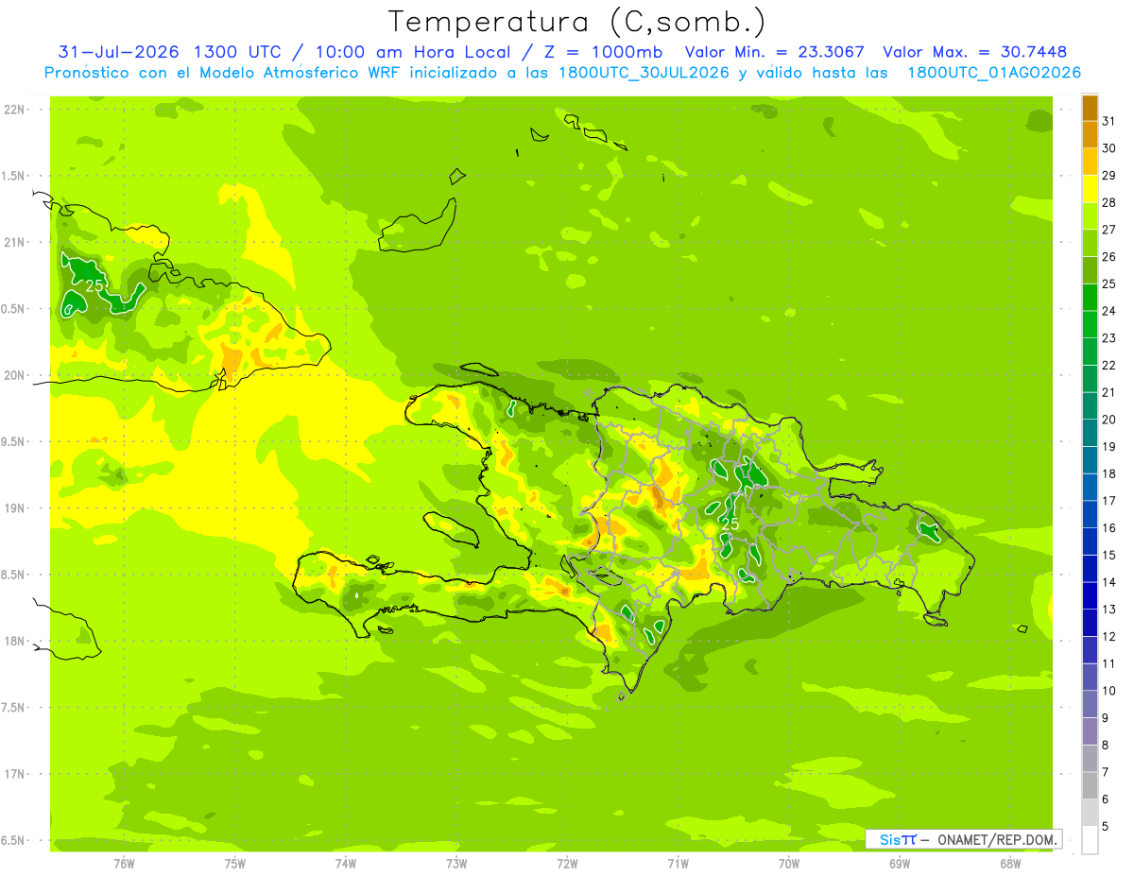Viewport: 1134px width, 876px height.
Task: Click the '7.5N' latitude label
Action: click(14, 708)
